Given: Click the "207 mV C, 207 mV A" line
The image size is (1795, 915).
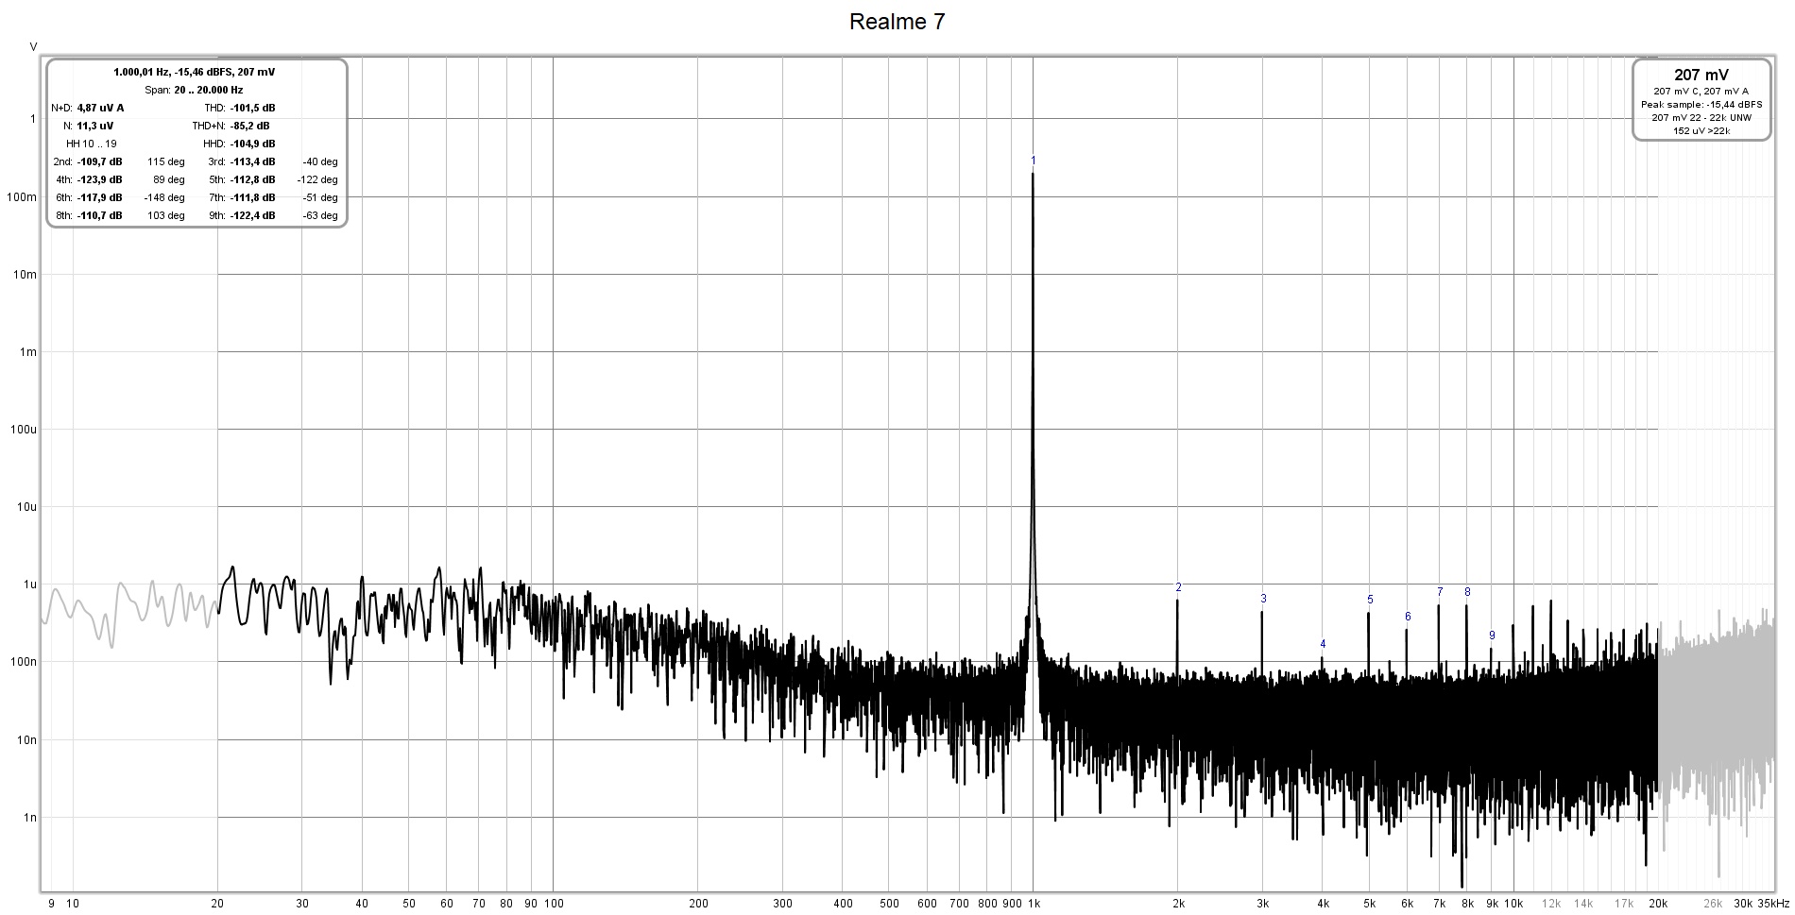Looking at the screenshot, I should (x=1701, y=92).
